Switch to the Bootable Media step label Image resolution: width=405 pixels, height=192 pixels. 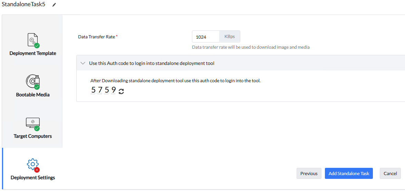click(x=33, y=95)
